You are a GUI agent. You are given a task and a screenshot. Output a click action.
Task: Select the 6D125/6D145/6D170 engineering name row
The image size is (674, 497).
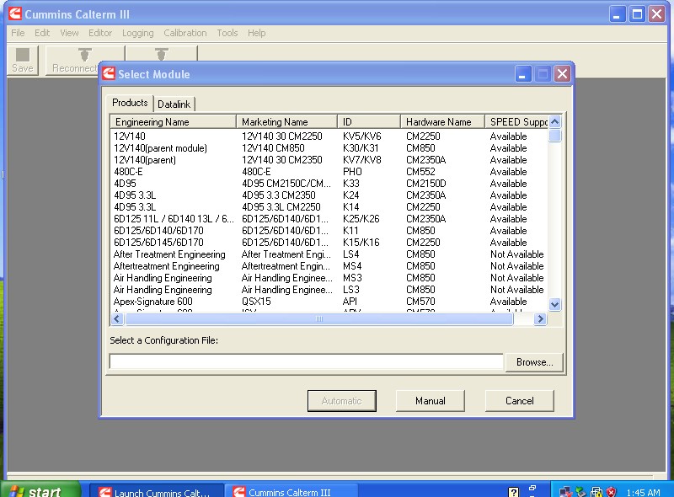(x=329, y=243)
